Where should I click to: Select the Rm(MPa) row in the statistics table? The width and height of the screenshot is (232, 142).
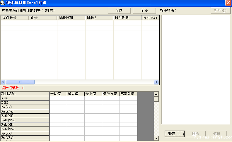point(25,111)
